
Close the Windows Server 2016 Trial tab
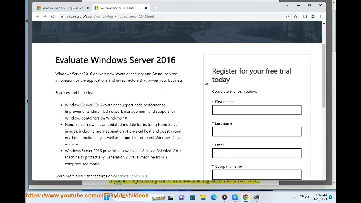146,8
